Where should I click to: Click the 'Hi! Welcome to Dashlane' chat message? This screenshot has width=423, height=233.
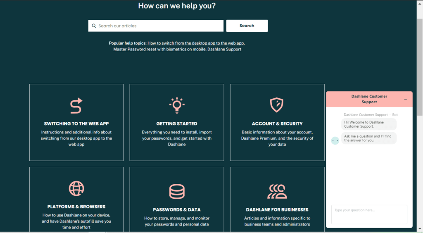tap(369, 124)
